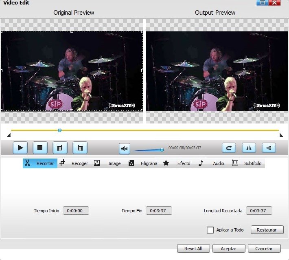Rotate the video clockwise
The height and width of the screenshot is (260, 289).
click(229, 148)
